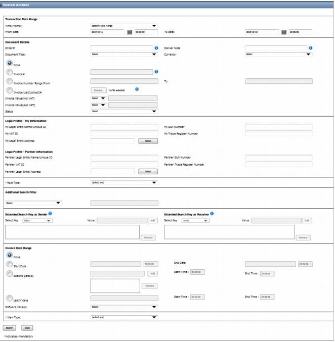Viewport: 335px width, 342px height.
Task: Choose the Invoice Number Range From option
Action: coord(9,81)
